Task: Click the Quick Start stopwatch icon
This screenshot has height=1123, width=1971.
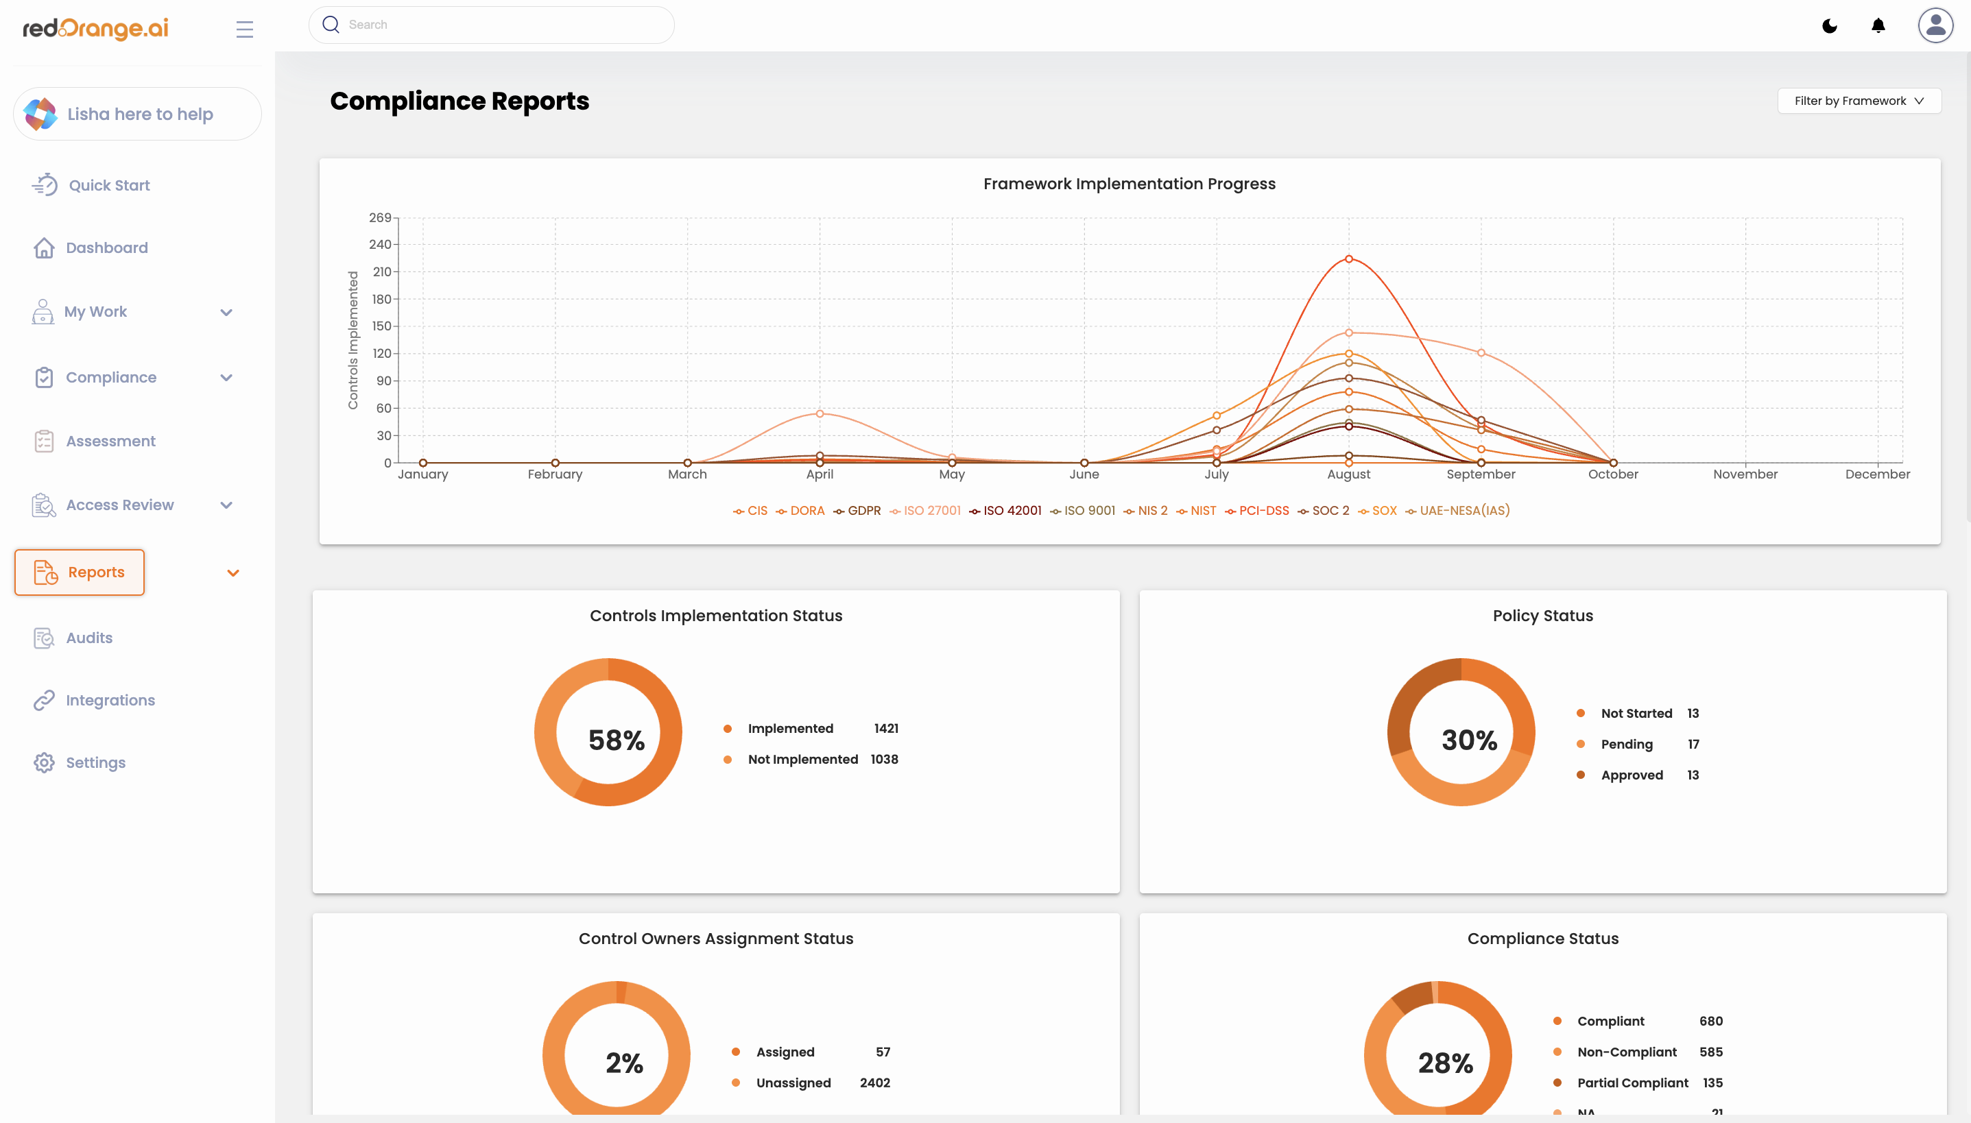Action: pyautogui.click(x=45, y=185)
